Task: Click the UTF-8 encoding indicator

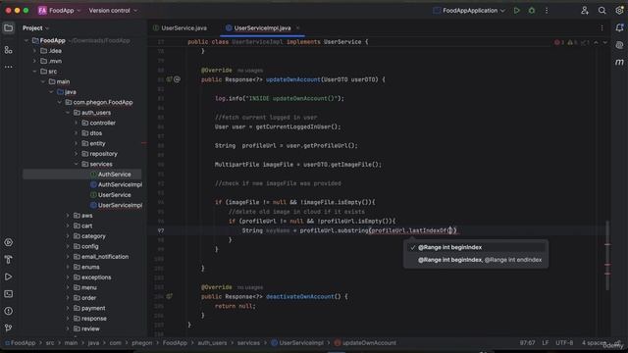Action: [x=564, y=343]
